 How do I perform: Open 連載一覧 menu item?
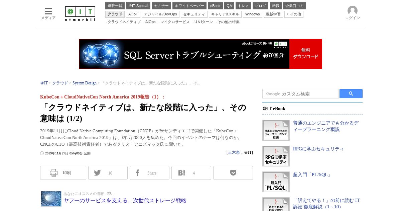click(115, 6)
